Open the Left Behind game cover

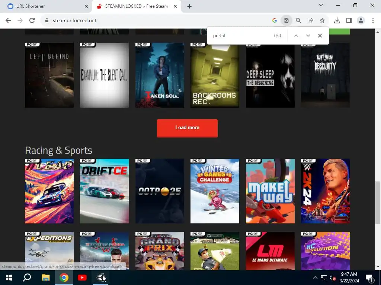(x=49, y=75)
